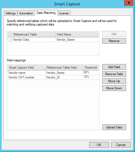Click the Threshold column header

[x=91, y=68]
